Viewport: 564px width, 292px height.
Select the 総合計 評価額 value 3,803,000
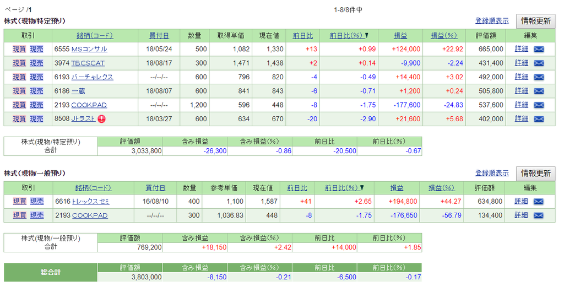[x=147, y=277]
